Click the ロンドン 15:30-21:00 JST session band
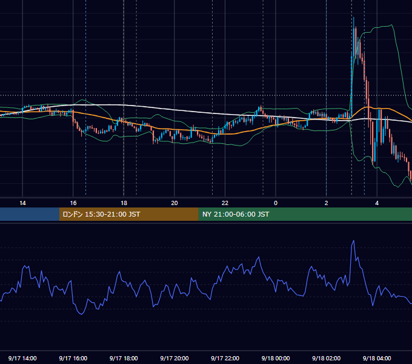This screenshot has height=364, width=412. coord(128,214)
